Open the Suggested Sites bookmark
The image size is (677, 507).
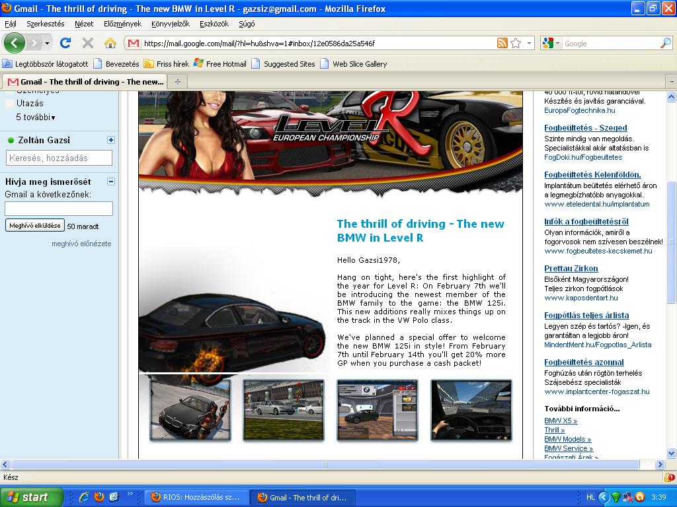283,64
